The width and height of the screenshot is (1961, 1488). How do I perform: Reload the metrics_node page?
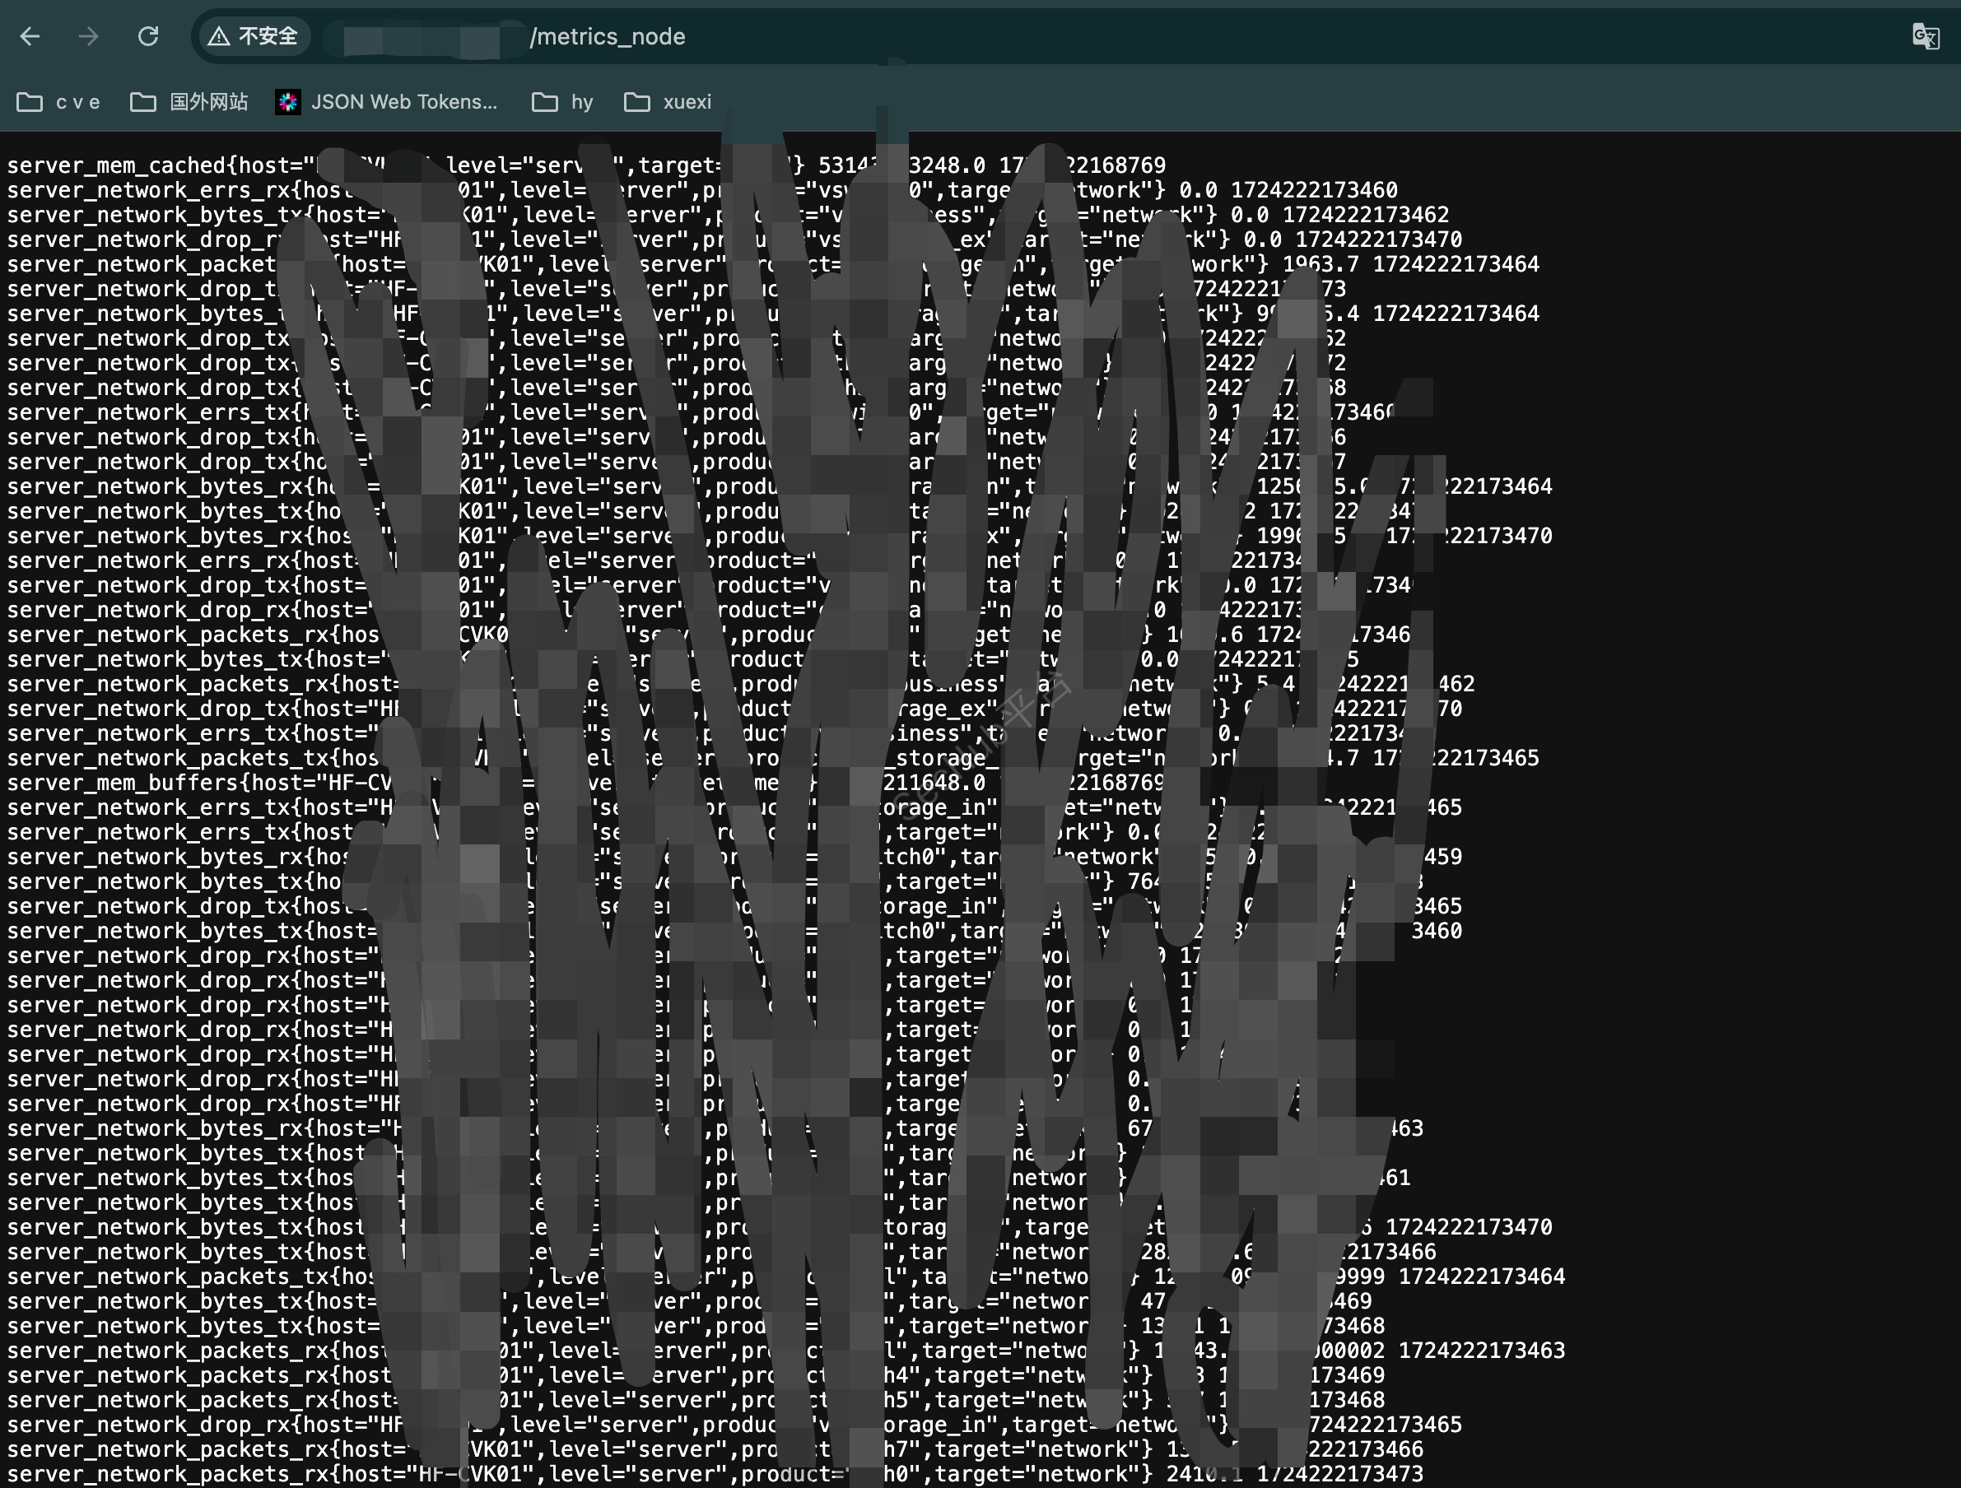[x=148, y=36]
